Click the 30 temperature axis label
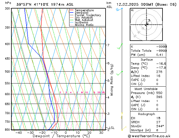This screenshot has width=179, height=138. coord(101,133)
